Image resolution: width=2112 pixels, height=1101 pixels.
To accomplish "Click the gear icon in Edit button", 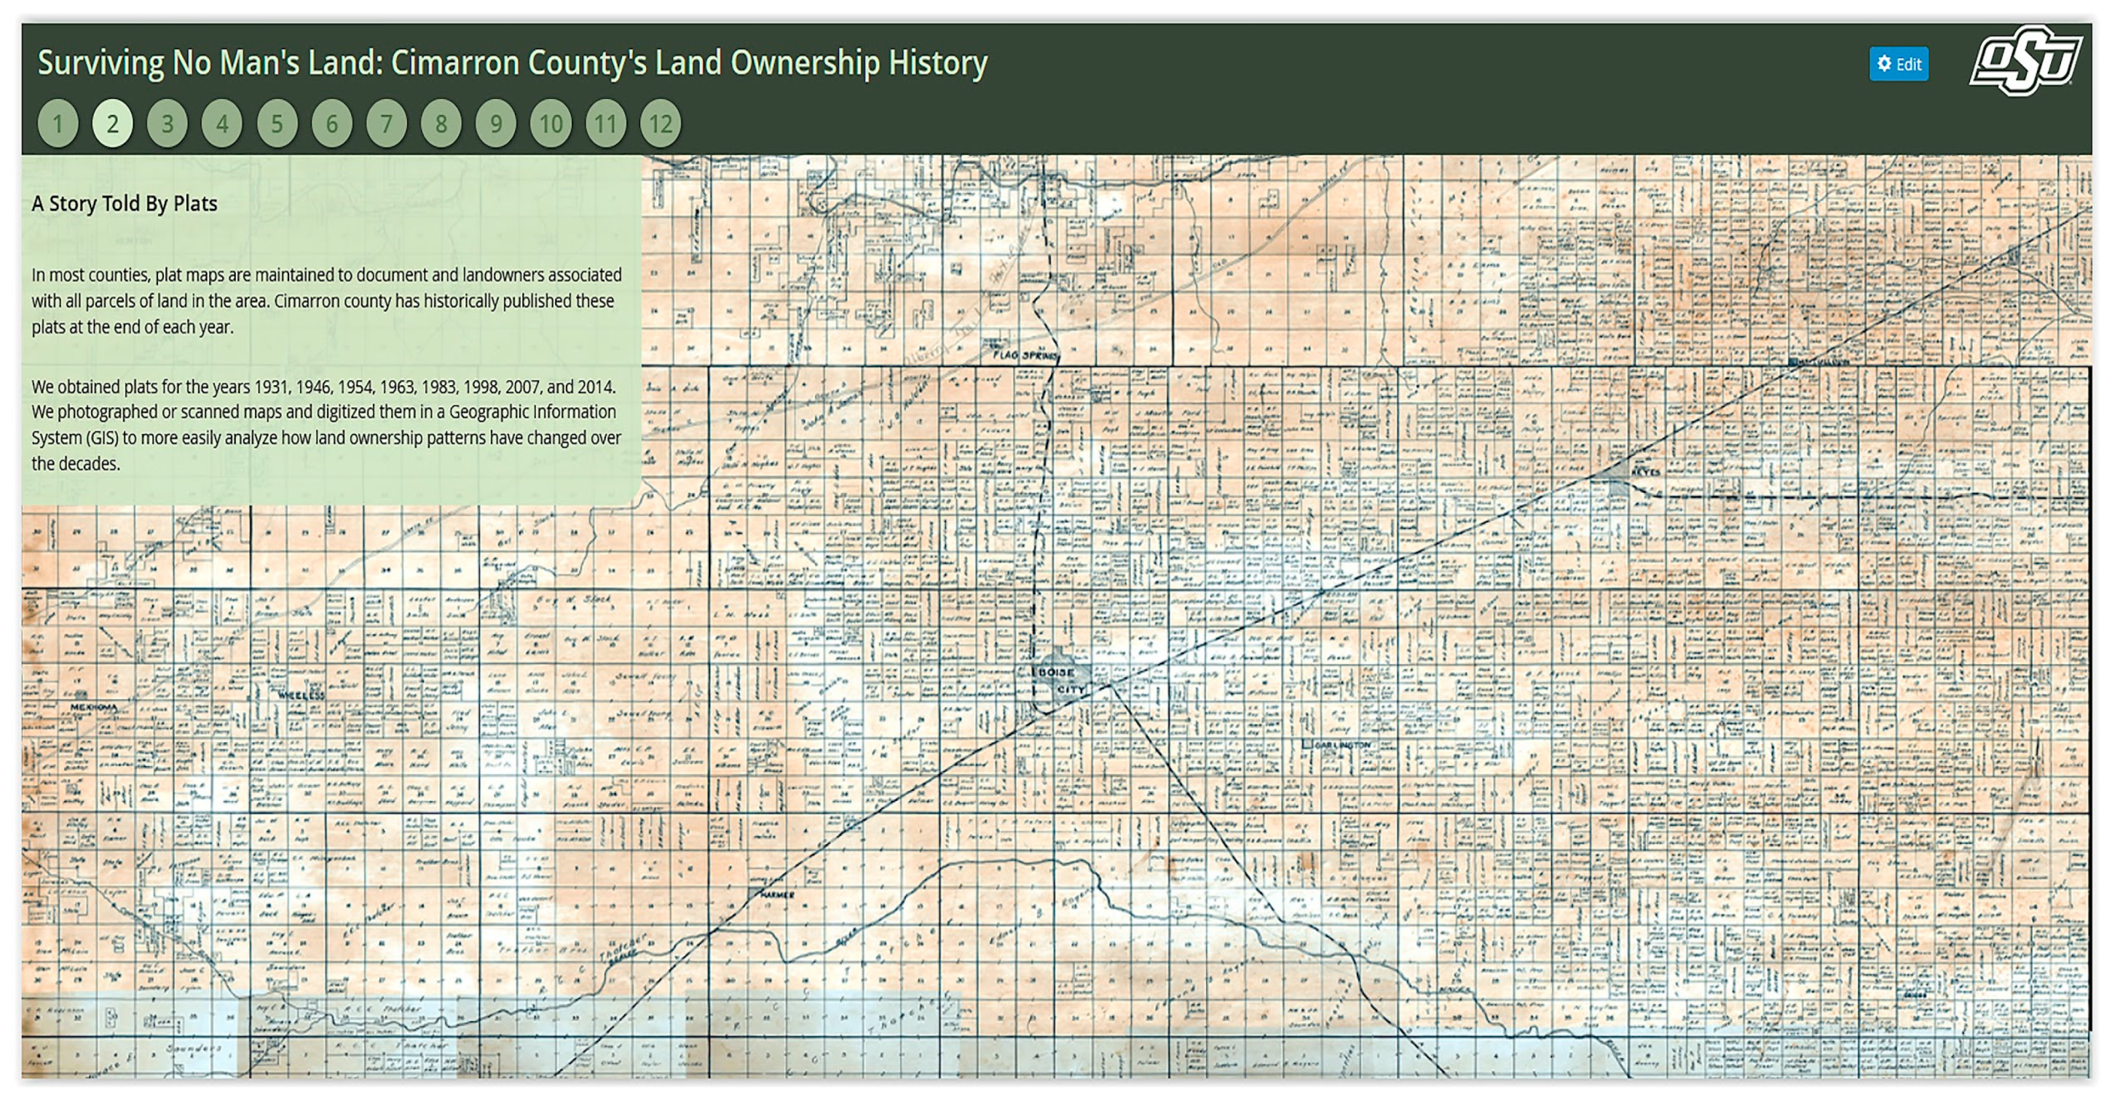I will coord(1883,63).
